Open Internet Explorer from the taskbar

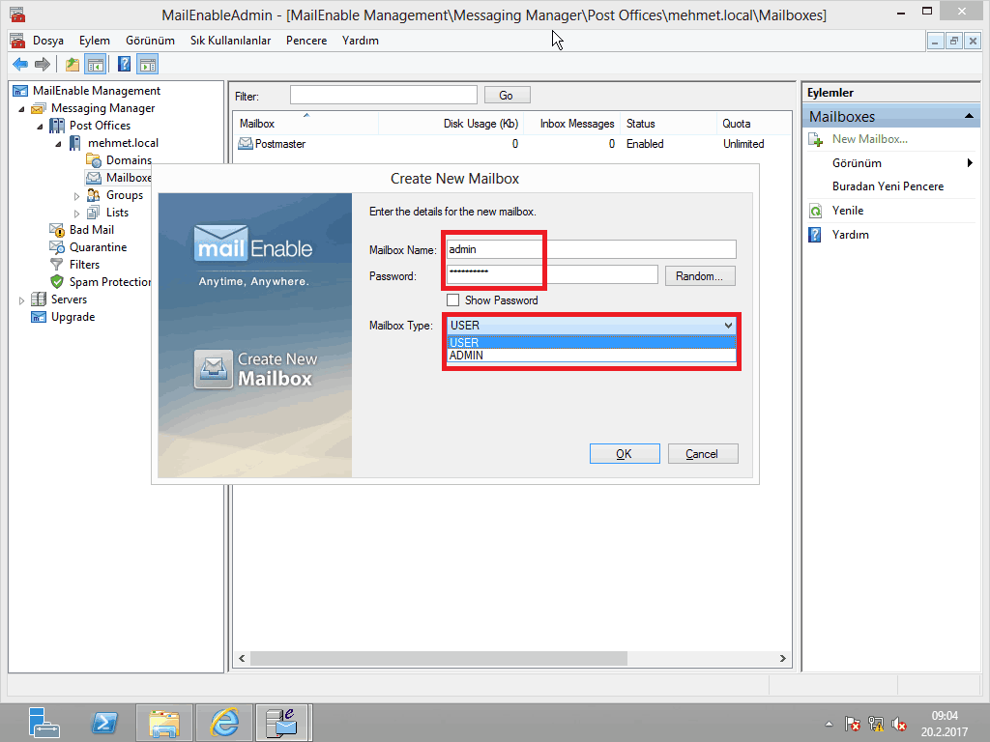point(224,722)
